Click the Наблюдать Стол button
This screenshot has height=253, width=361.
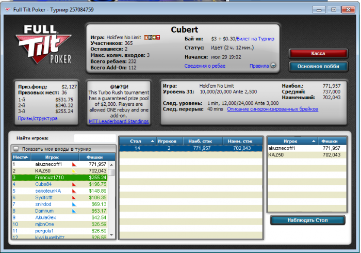pyautogui.click(x=307, y=220)
